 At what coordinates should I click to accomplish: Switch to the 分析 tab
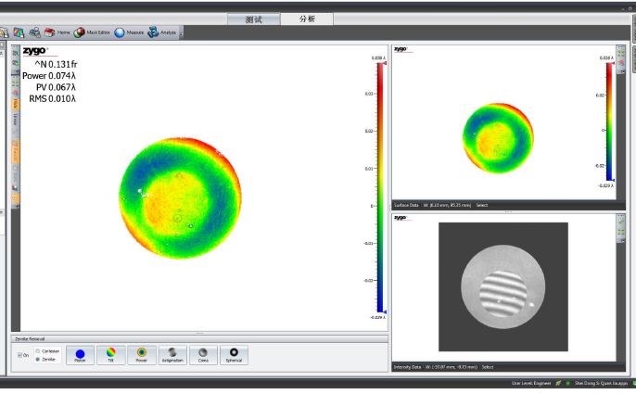point(306,19)
